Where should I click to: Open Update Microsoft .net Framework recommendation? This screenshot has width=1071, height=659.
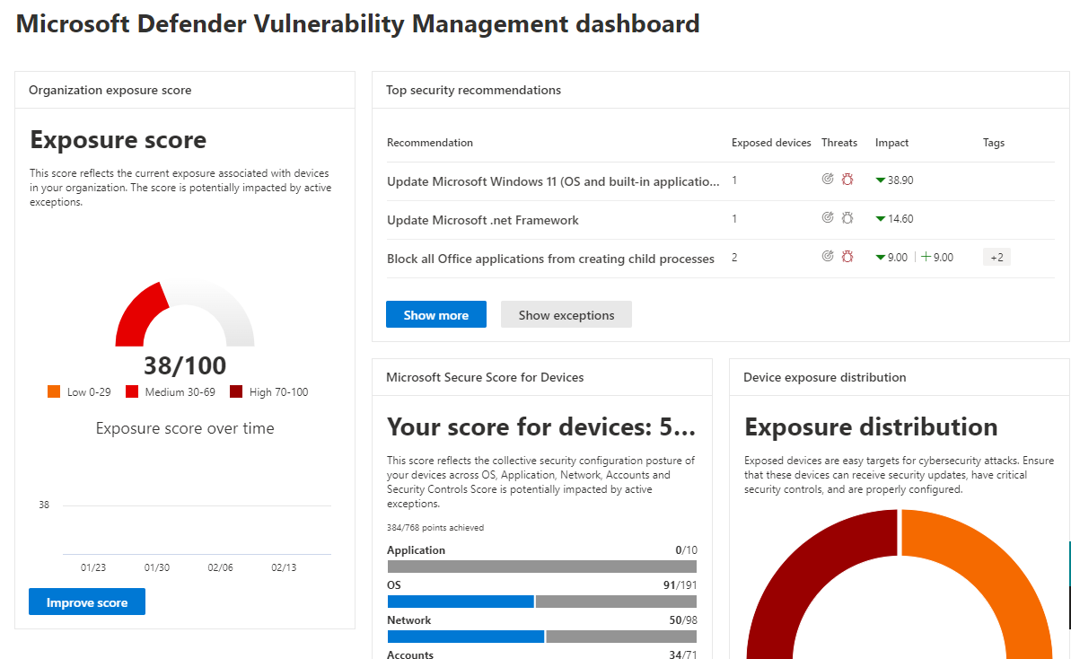(x=483, y=220)
